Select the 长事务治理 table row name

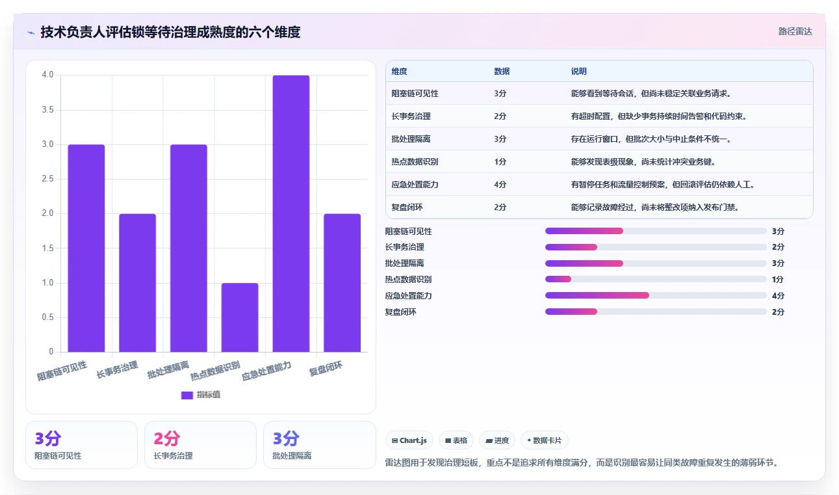click(x=411, y=116)
